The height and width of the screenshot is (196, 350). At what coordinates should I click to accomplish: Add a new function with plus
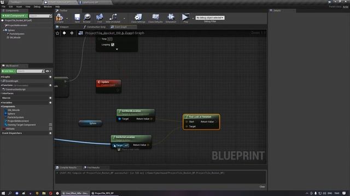pyautogui.click(x=50, y=85)
